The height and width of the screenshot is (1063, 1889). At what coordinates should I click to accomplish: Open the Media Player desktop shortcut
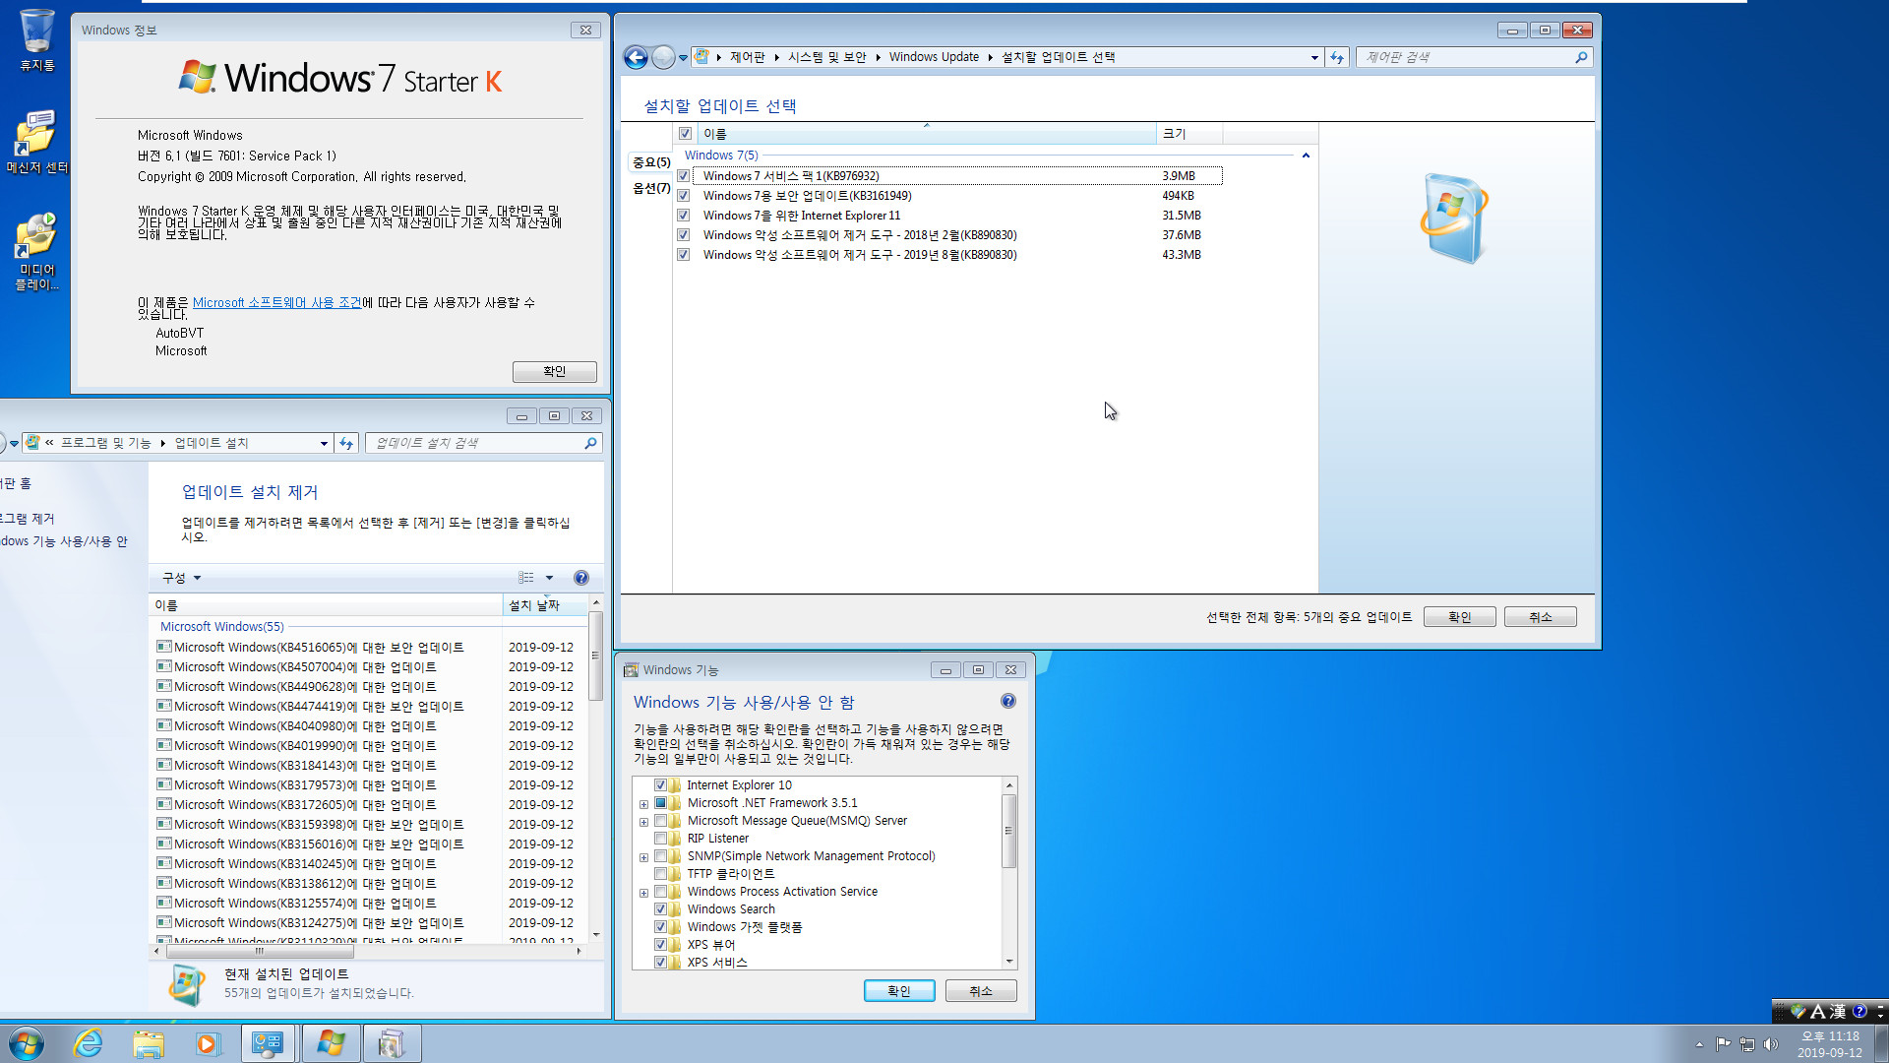(x=36, y=251)
